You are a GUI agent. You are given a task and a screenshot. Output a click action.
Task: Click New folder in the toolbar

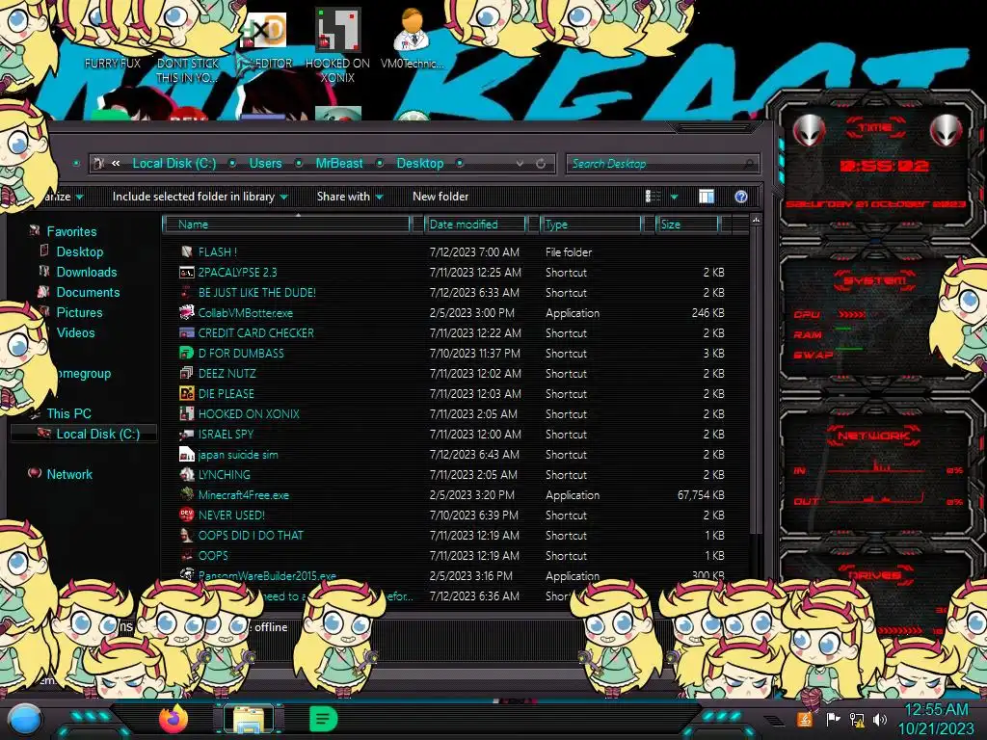(x=440, y=197)
